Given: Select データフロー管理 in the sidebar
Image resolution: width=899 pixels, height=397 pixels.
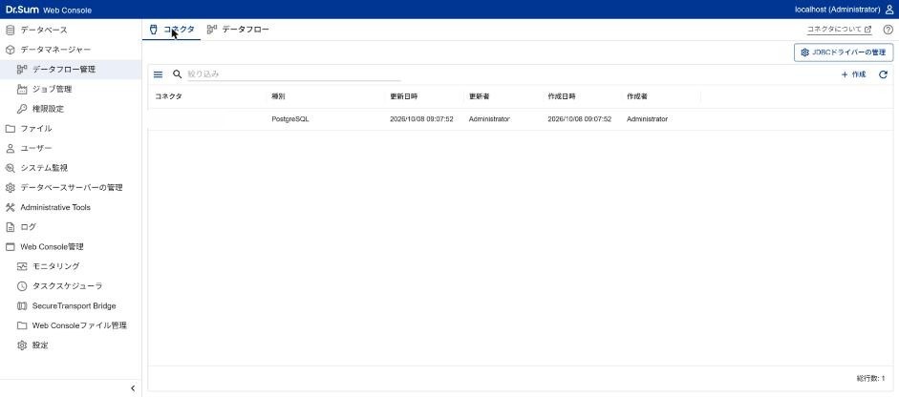Looking at the screenshot, I should pyautogui.click(x=71, y=70).
